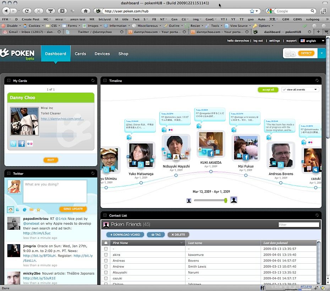The image size is (330, 291).
Task: Open the Flickr icon on Danny Choo's card
Action: coord(30,144)
